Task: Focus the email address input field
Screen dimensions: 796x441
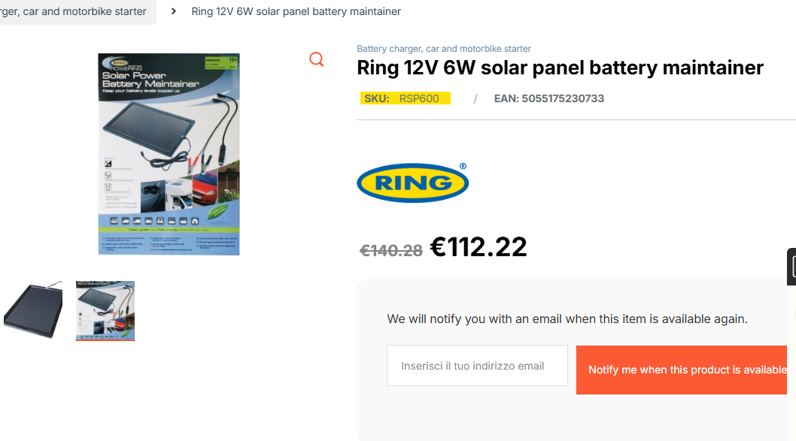Action: pos(477,366)
